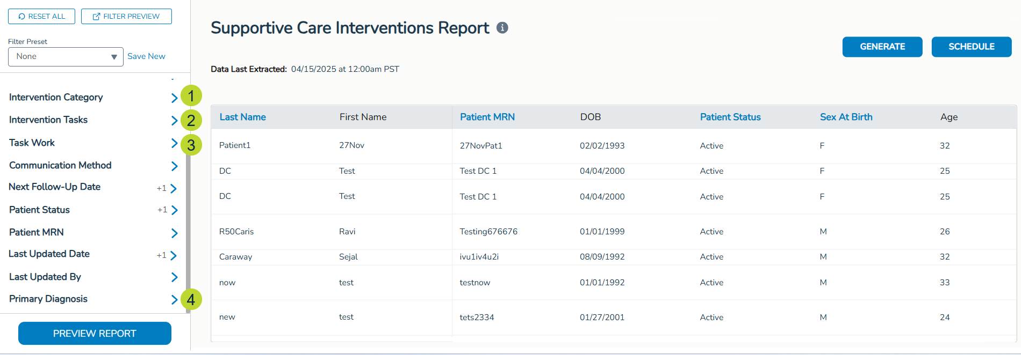Expand the Task Work filter

tap(174, 143)
